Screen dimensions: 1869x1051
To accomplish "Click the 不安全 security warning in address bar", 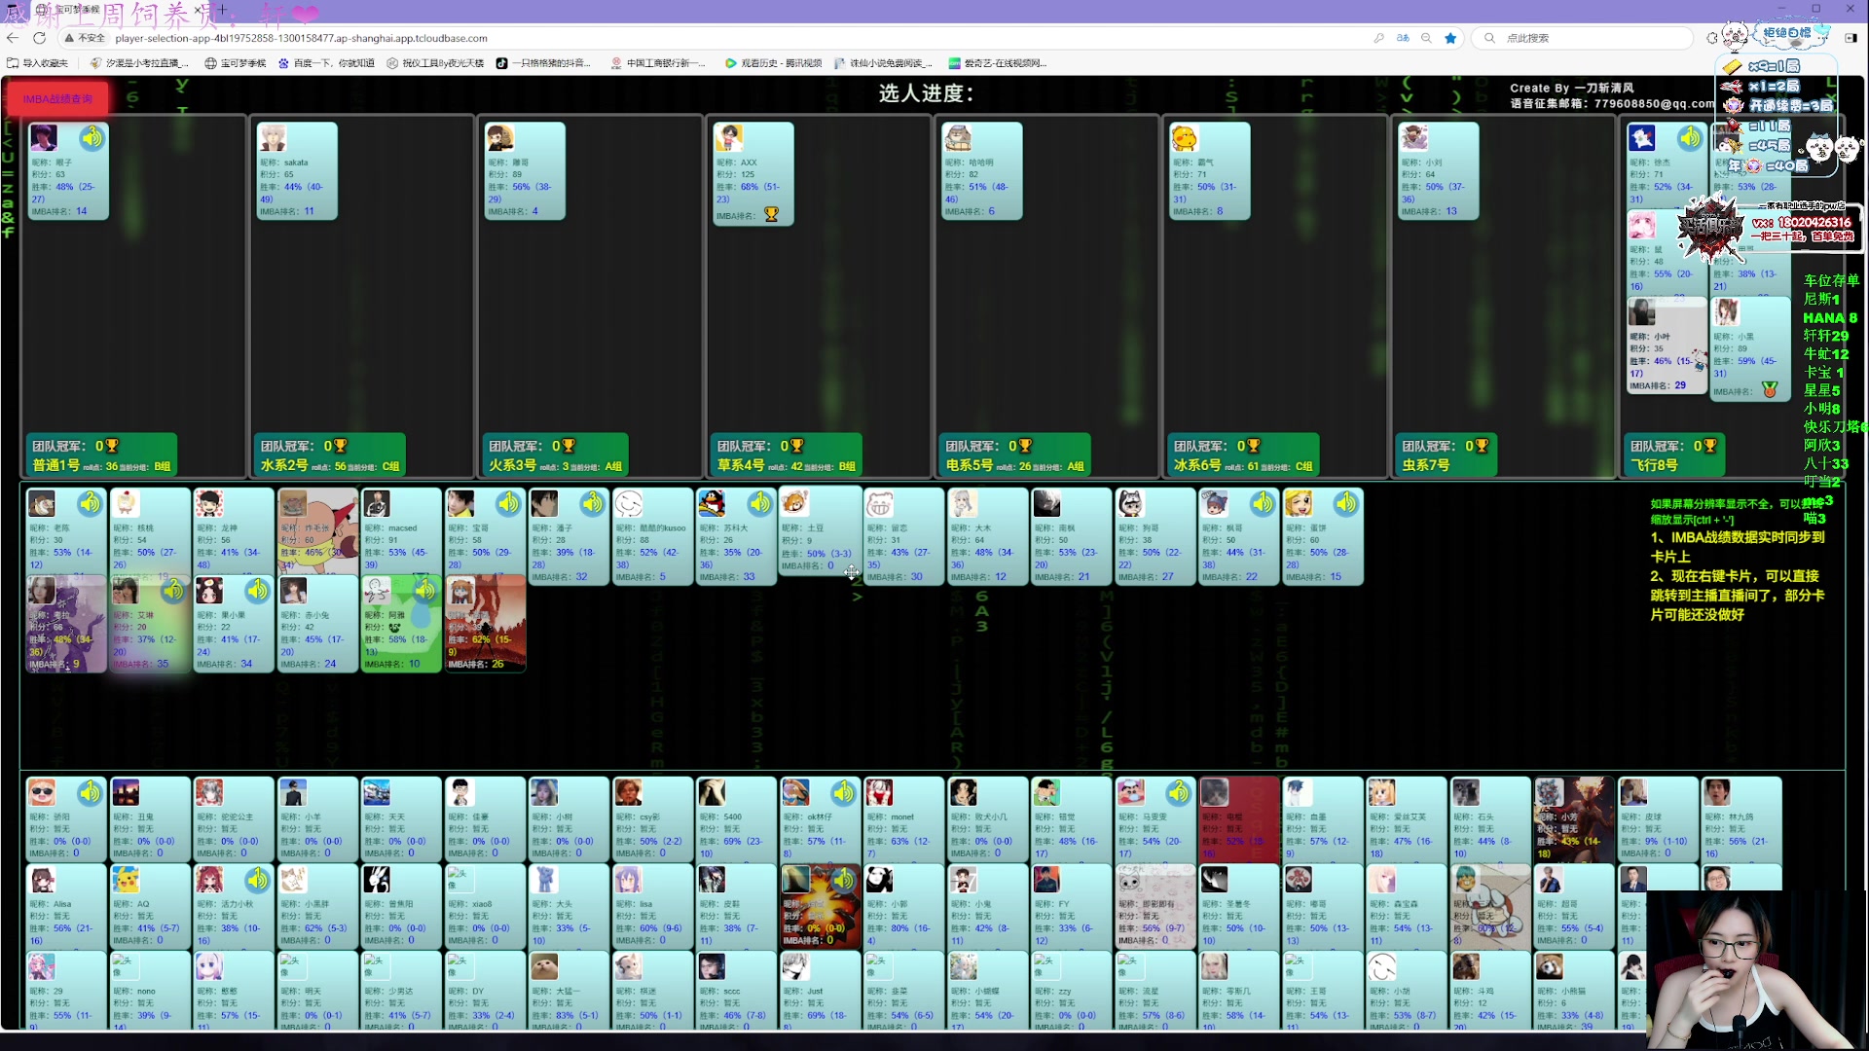I will tap(85, 38).
